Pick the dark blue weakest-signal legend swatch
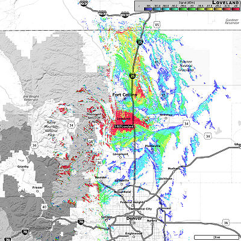The height and width of the screenshot is (241, 241). click(x=148, y=8)
